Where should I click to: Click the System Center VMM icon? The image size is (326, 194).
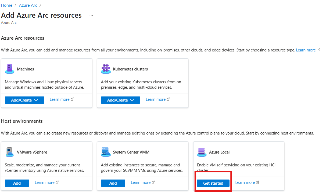(106, 152)
